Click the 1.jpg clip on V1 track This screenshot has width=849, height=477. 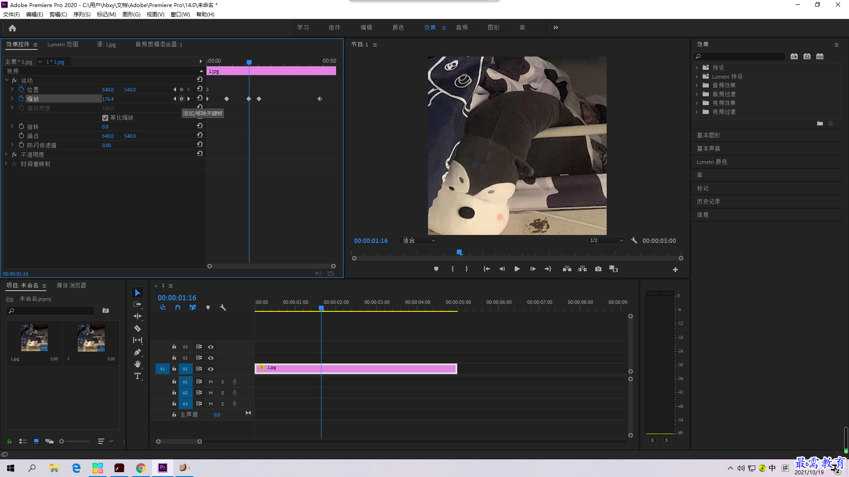point(356,368)
